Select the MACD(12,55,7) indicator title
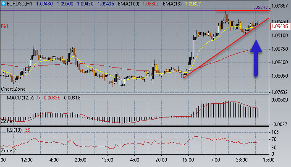This screenshot has height=167, width=291. (x=23, y=97)
